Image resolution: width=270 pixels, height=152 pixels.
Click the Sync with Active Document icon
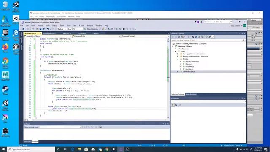[x=193, y=37]
